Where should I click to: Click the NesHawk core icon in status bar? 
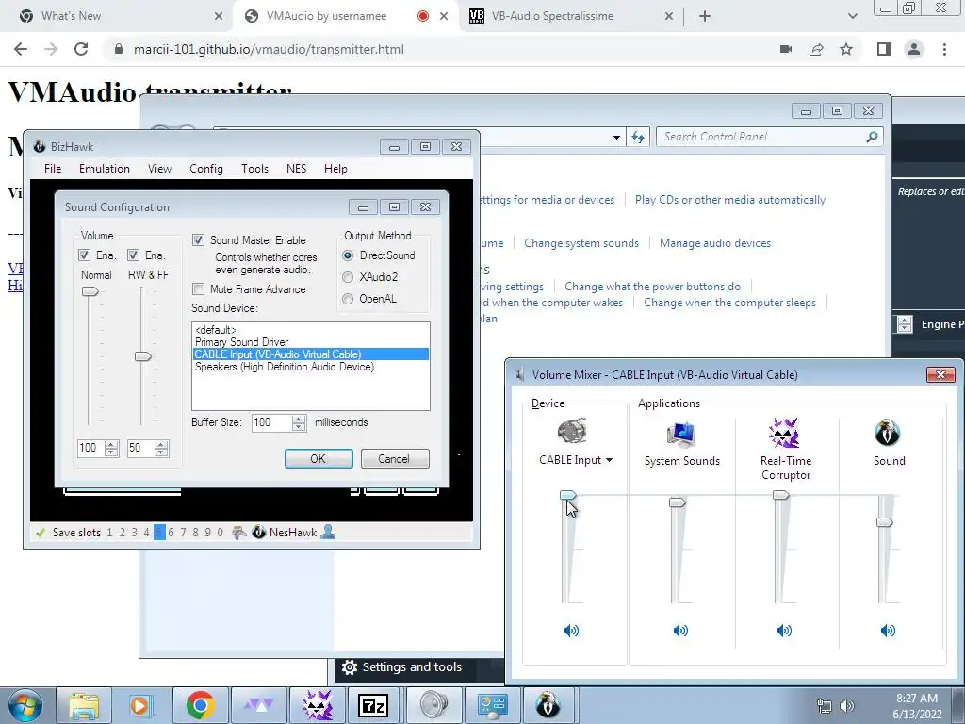pyautogui.click(x=258, y=532)
